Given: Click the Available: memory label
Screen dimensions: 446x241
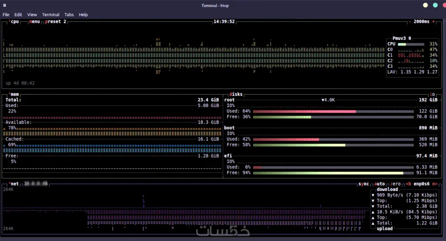Looking at the screenshot, I should 18,122.
